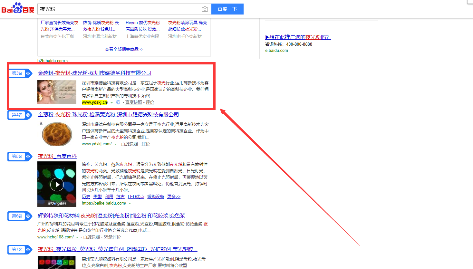Click the 第5名 rank badge icon

pyautogui.click(x=20, y=157)
